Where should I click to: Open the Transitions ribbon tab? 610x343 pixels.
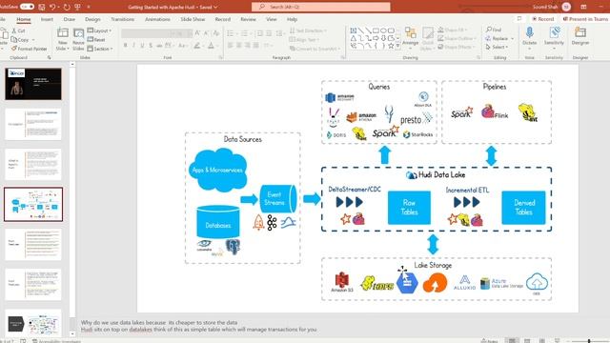tap(123, 19)
